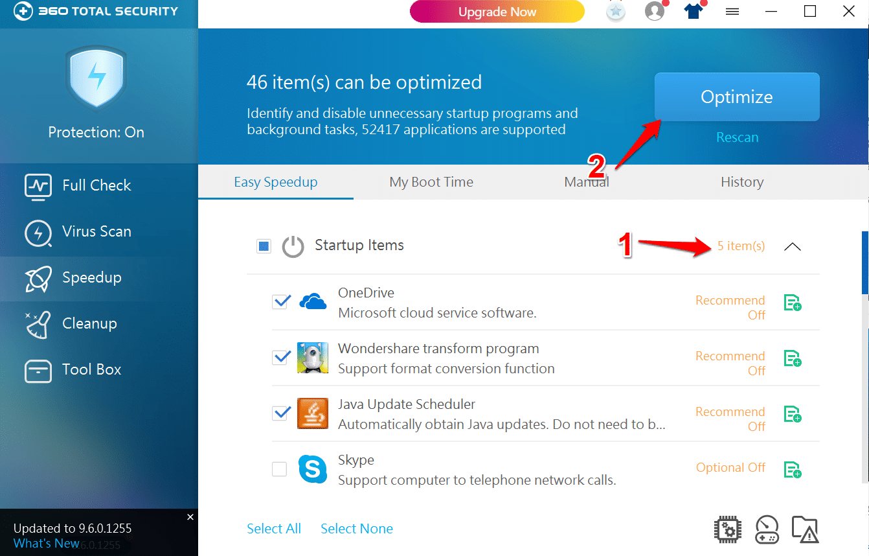Toggle the Startup Items group checkbox

[x=264, y=246]
